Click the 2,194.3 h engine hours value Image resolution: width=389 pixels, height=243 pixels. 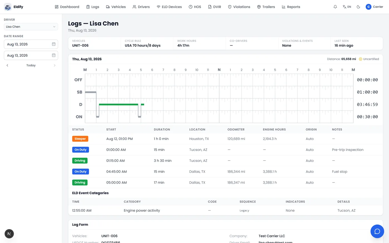270,139
